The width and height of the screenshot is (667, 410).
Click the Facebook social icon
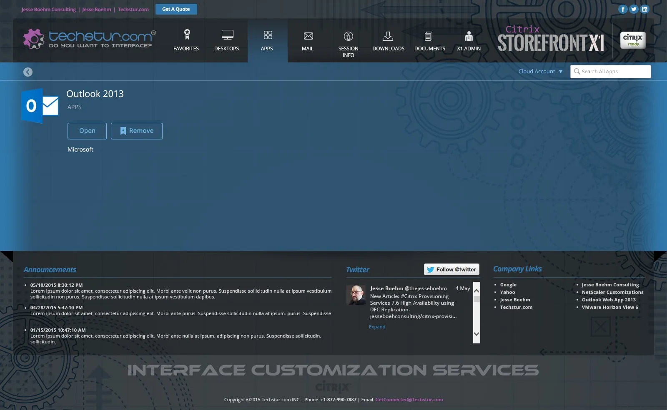pos(623,9)
